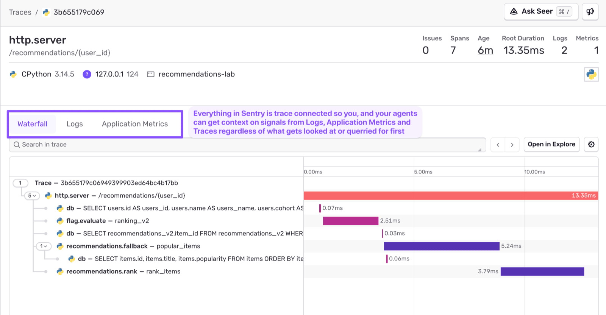The height and width of the screenshot is (315, 606).
Task: Click the Python icon on http.server row
Action: [x=48, y=196]
